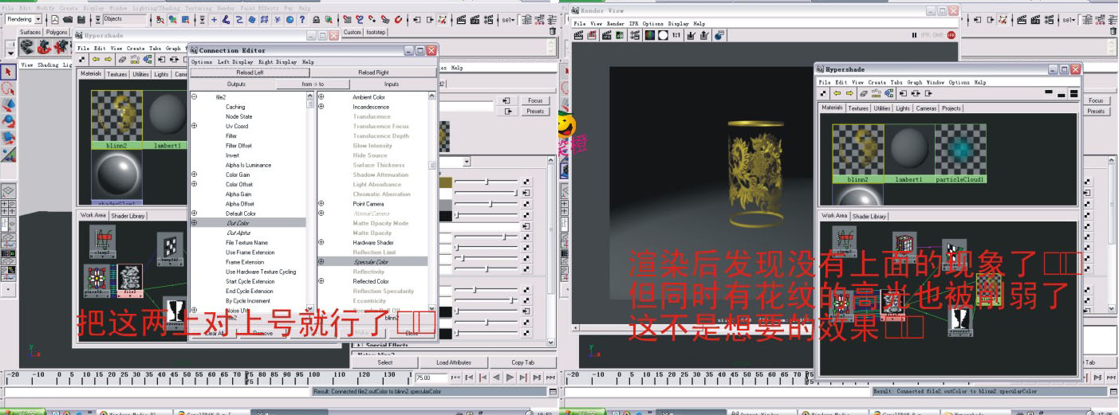The width and height of the screenshot is (1119, 415).
Task: Show top tabs only in right Hypershade
Action: coord(1049,92)
